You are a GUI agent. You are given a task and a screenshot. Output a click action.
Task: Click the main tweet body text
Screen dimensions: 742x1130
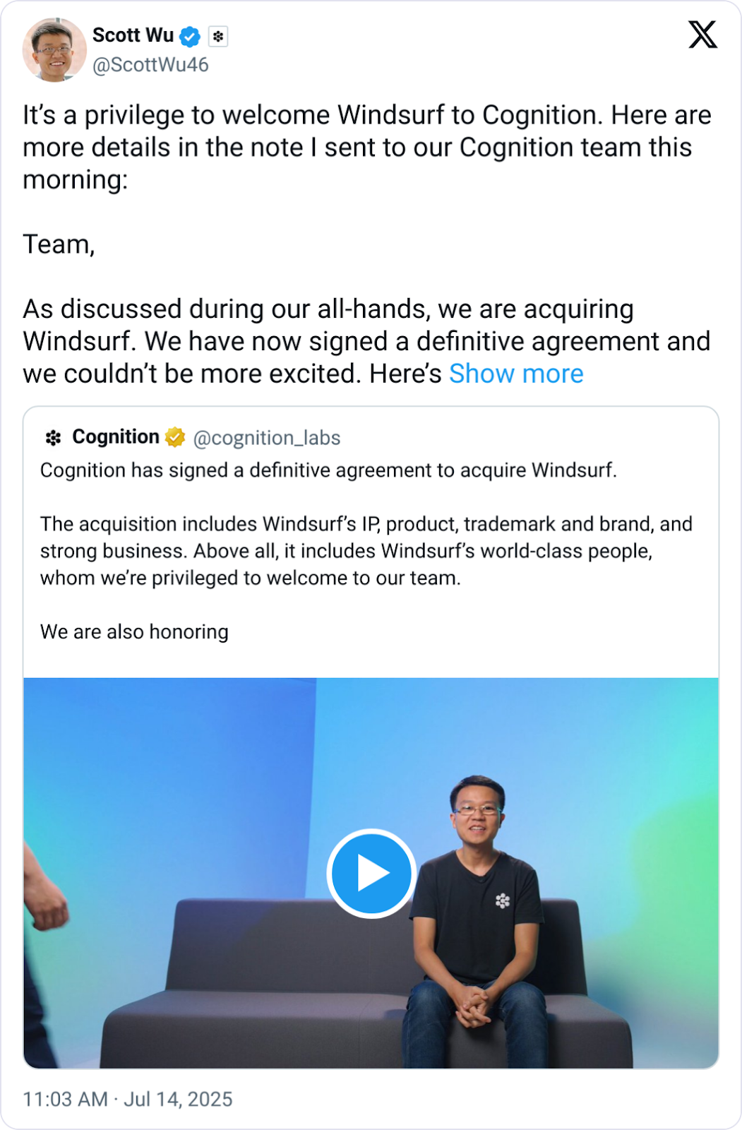[x=367, y=244]
